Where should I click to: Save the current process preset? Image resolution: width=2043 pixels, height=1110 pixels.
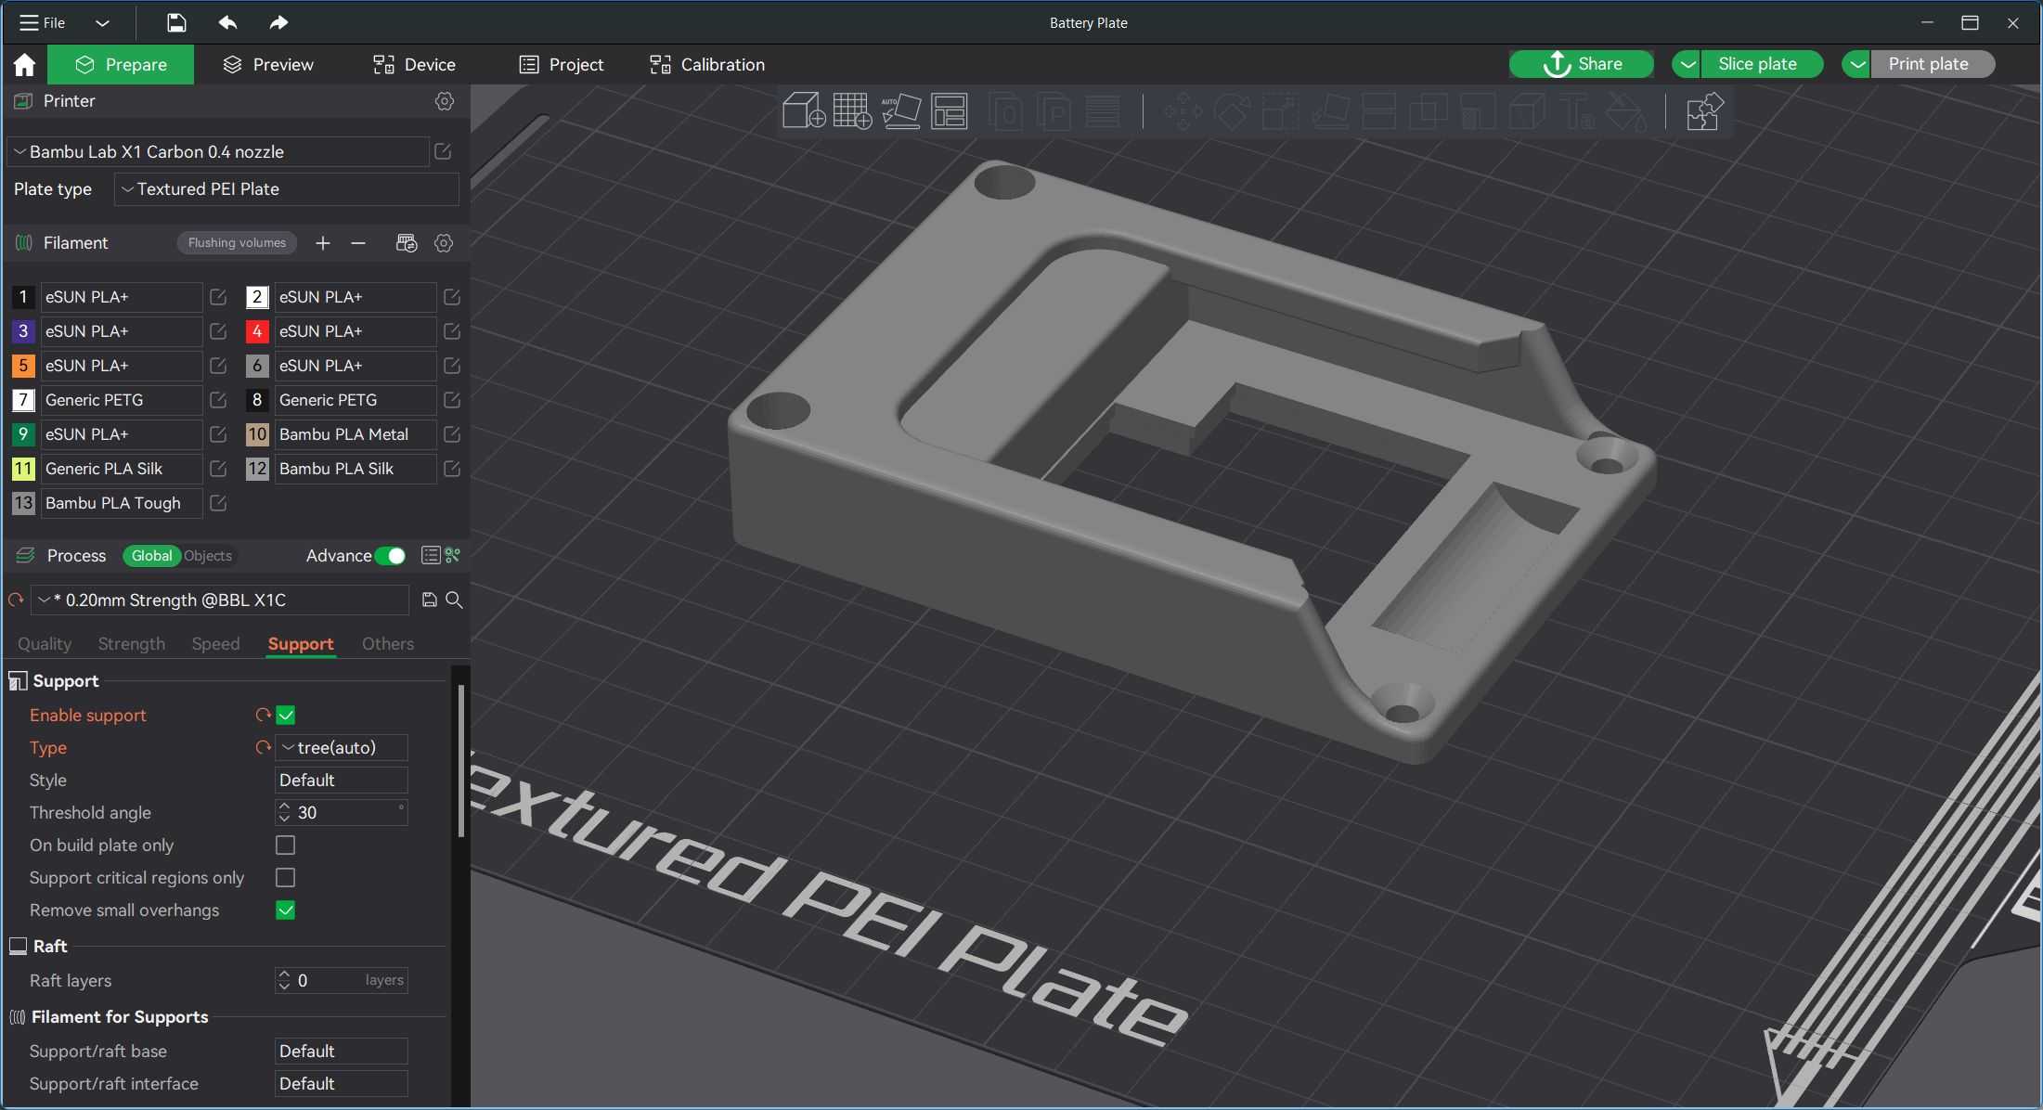point(429,600)
